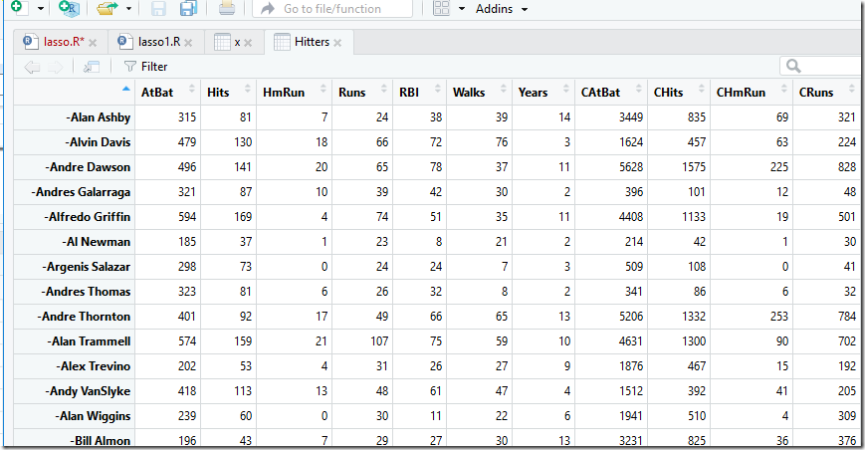Click the Go to file/function field
This screenshot has width=865, height=450.
[332, 9]
